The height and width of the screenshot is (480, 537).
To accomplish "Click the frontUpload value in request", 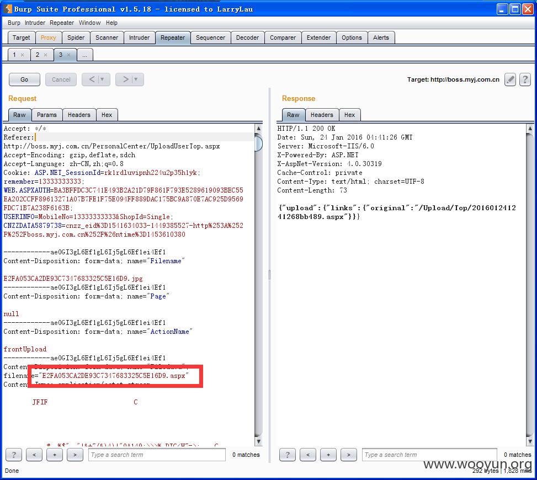I will tap(25, 349).
